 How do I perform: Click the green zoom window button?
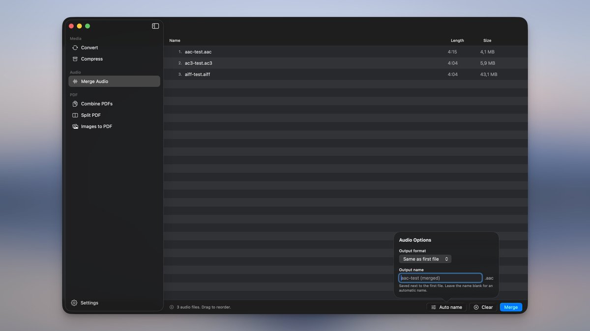(x=88, y=26)
